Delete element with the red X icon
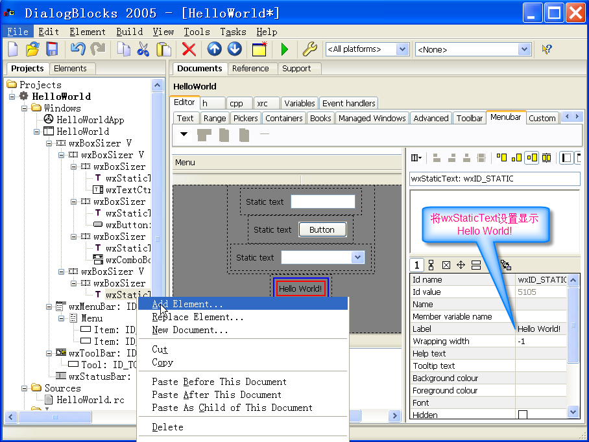The width and height of the screenshot is (589, 442). (x=189, y=49)
